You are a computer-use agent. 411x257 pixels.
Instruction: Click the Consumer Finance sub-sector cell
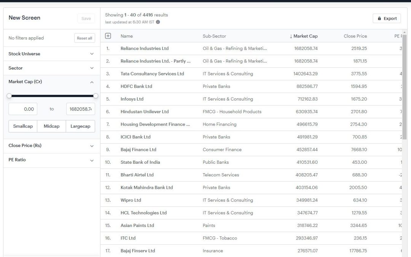click(x=222, y=150)
